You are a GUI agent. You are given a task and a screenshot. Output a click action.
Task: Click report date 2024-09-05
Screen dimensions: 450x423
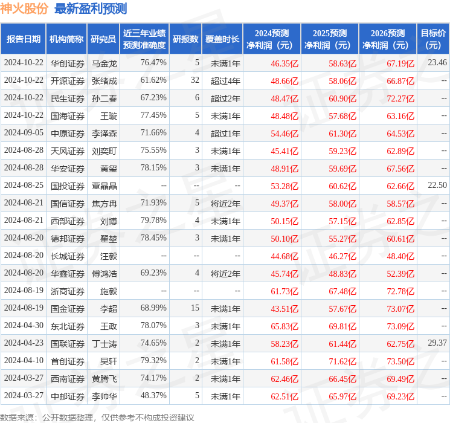click(24, 132)
